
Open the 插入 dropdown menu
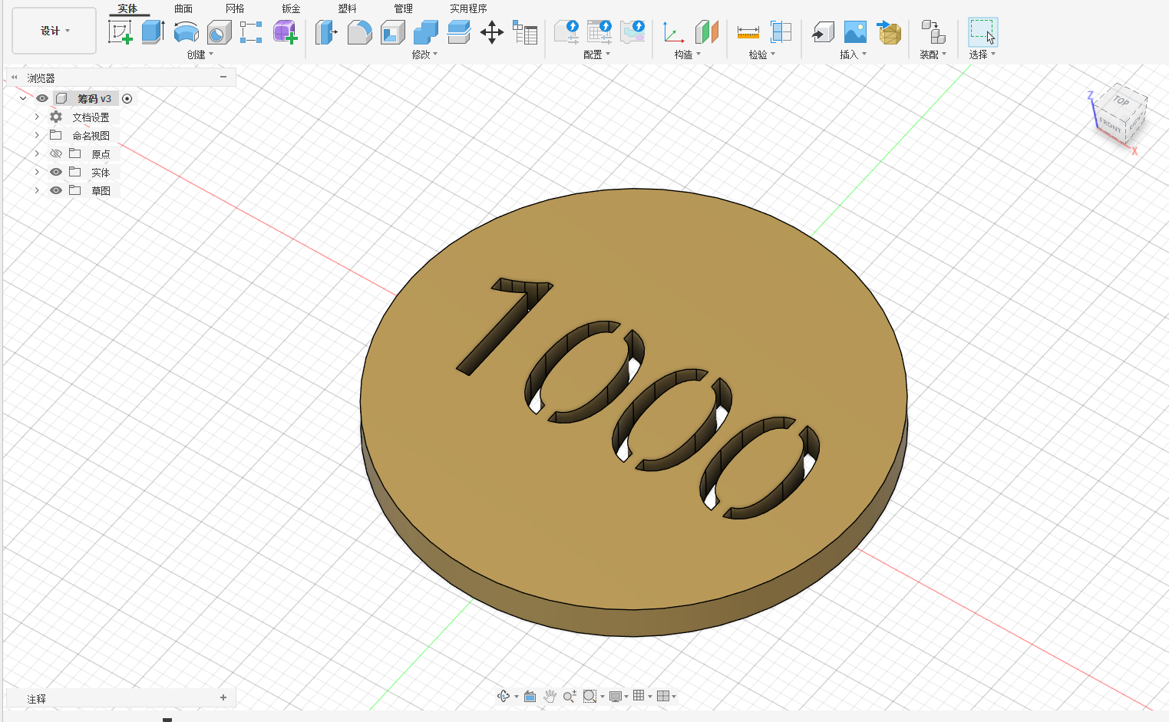point(853,54)
